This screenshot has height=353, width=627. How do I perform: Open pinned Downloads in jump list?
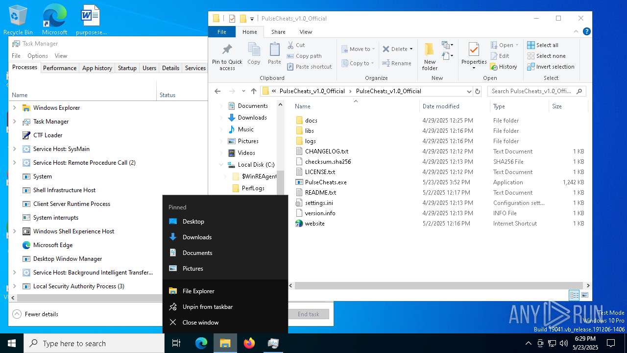coord(225,237)
